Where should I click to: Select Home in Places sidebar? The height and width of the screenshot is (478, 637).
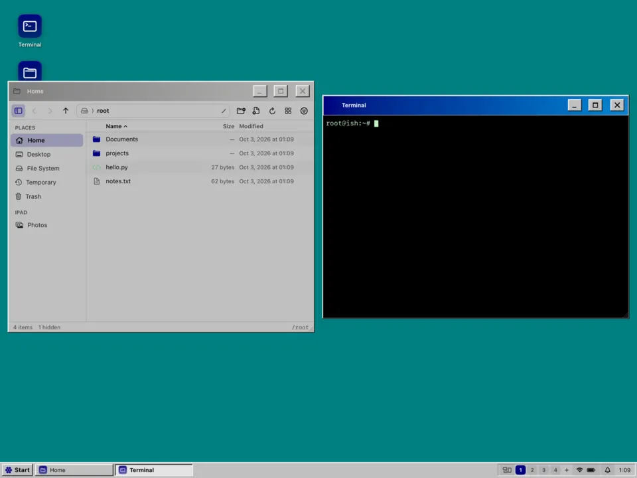click(x=46, y=140)
